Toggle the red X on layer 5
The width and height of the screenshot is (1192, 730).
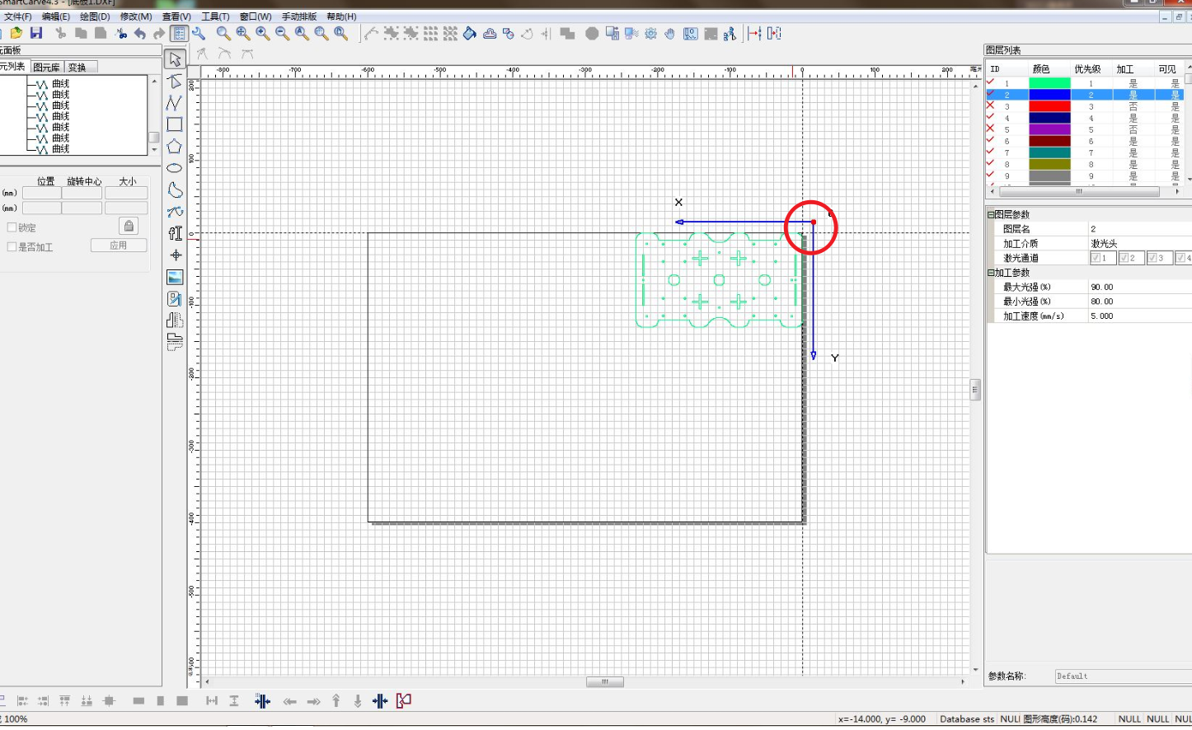pyautogui.click(x=990, y=129)
